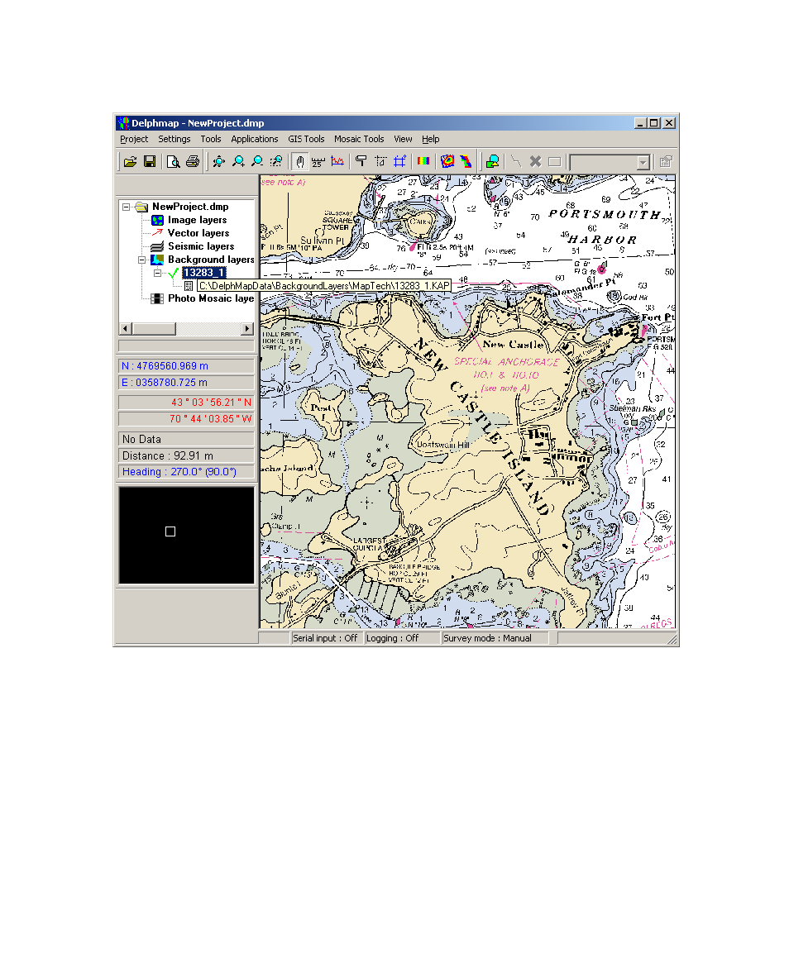The height and width of the screenshot is (958, 789).
Task: Select Photo Mosaic layers tree item
Action: click(x=211, y=298)
